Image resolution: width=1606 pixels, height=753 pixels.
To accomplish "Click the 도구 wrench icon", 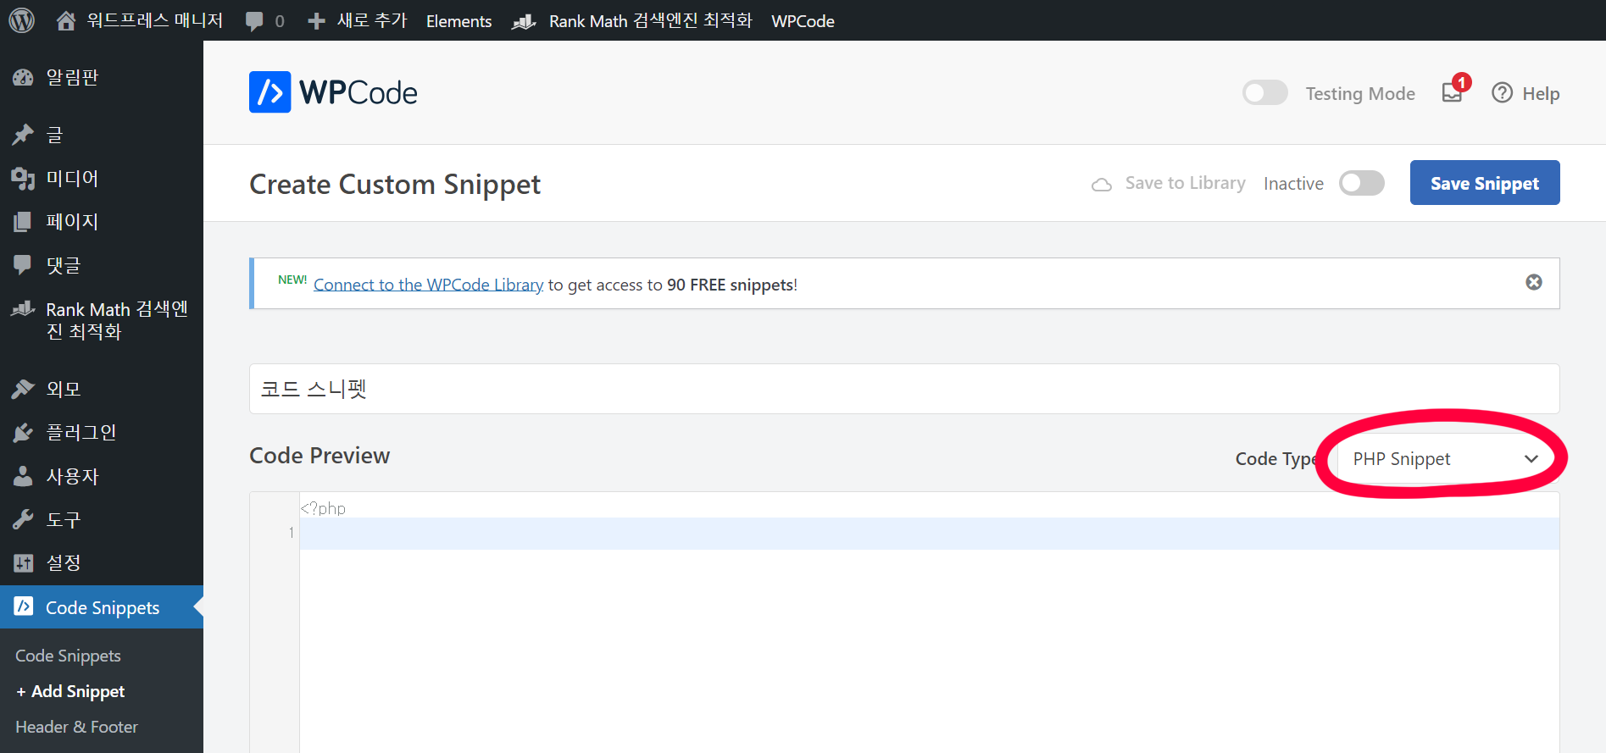I will click(x=23, y=519).
